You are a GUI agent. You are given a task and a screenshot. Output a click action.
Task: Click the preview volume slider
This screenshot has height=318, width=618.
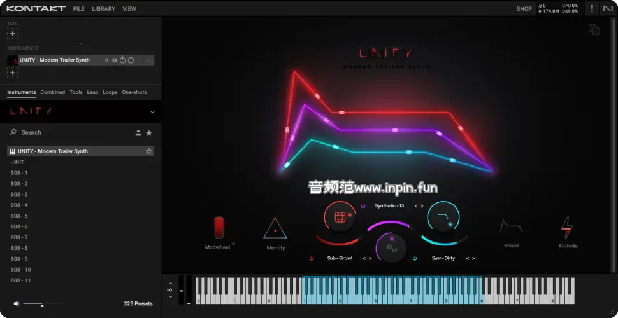[42, 303]
